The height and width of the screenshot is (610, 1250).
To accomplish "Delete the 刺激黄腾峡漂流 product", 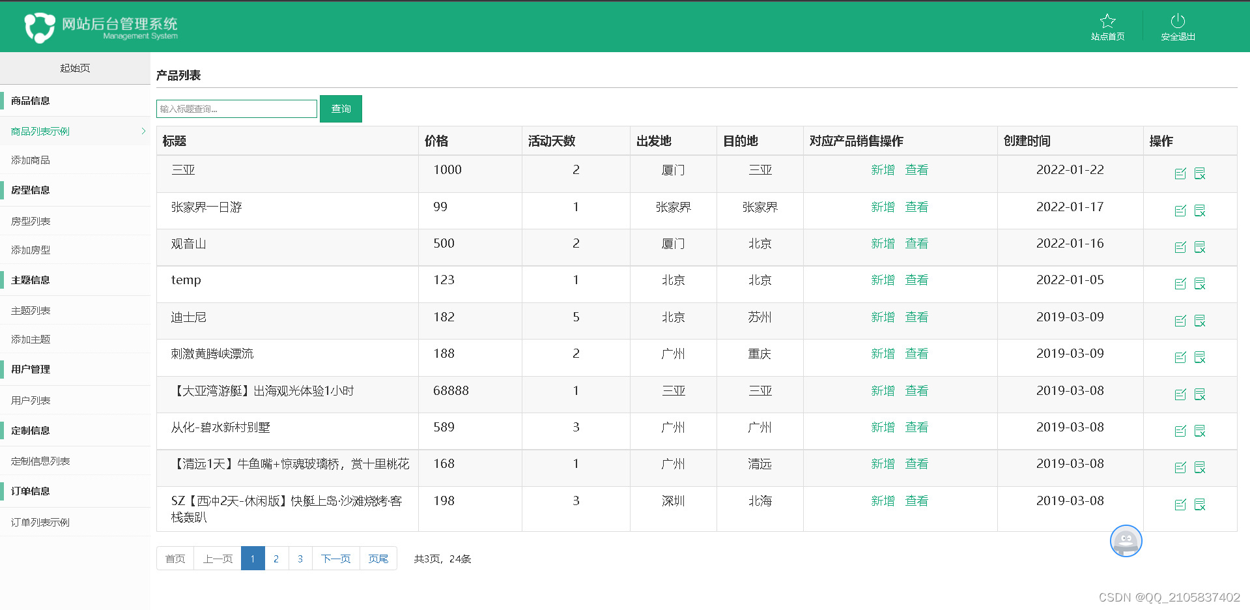I will [1200, 357].
